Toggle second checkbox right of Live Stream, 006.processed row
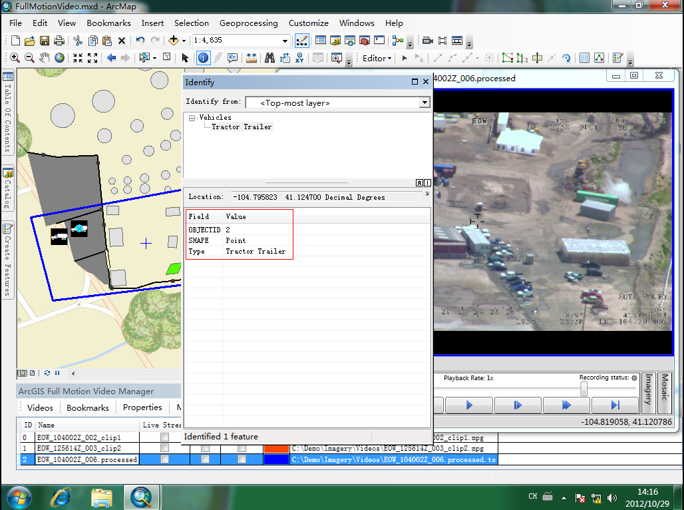This screenshot has width=684, height=510. point(242,459)
